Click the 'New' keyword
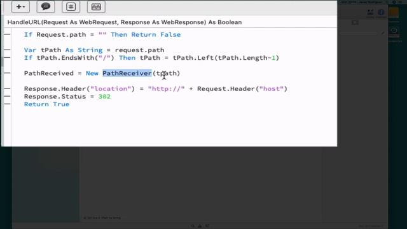Image resolution: width=407 pixels, height=229 pixels. (92, 73)
